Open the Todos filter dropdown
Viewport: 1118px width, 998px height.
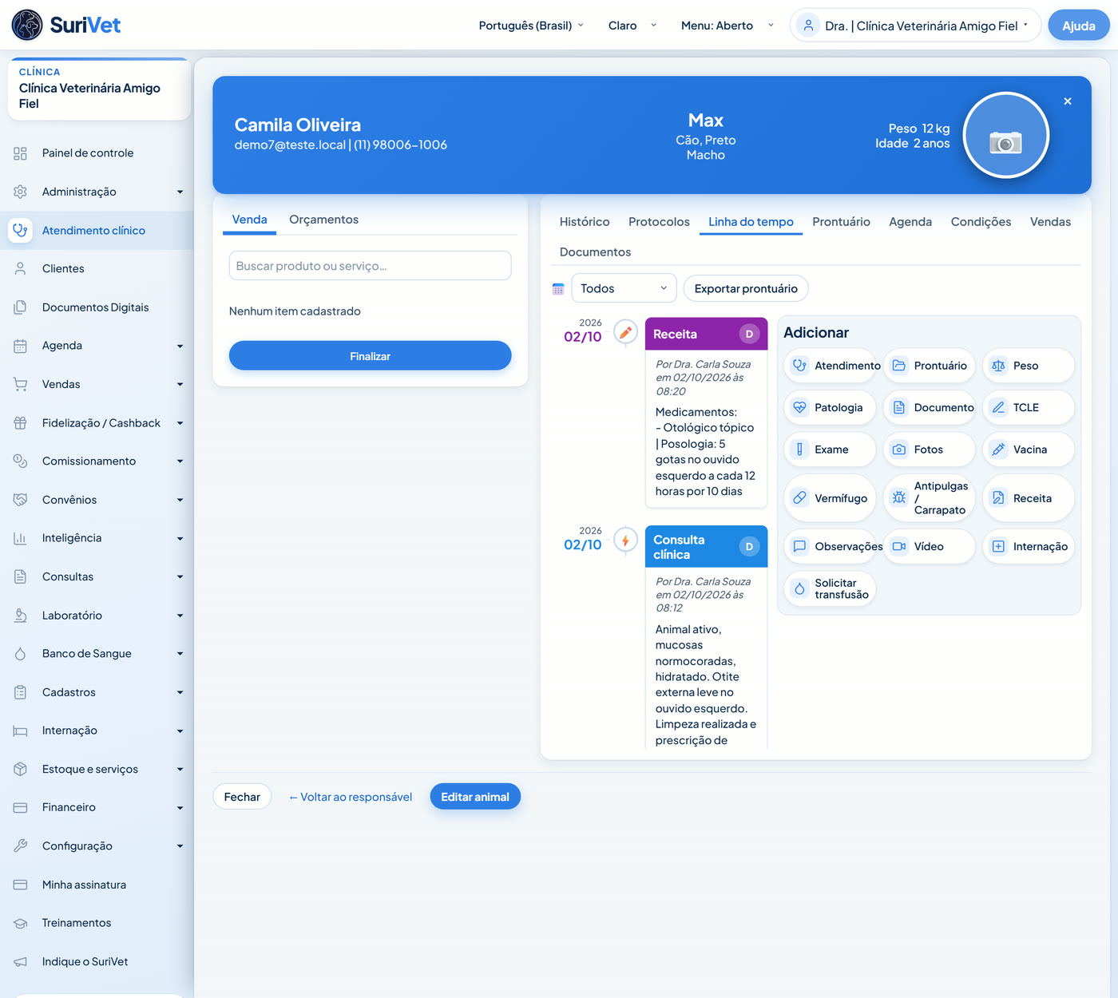[x=624, y=288]
